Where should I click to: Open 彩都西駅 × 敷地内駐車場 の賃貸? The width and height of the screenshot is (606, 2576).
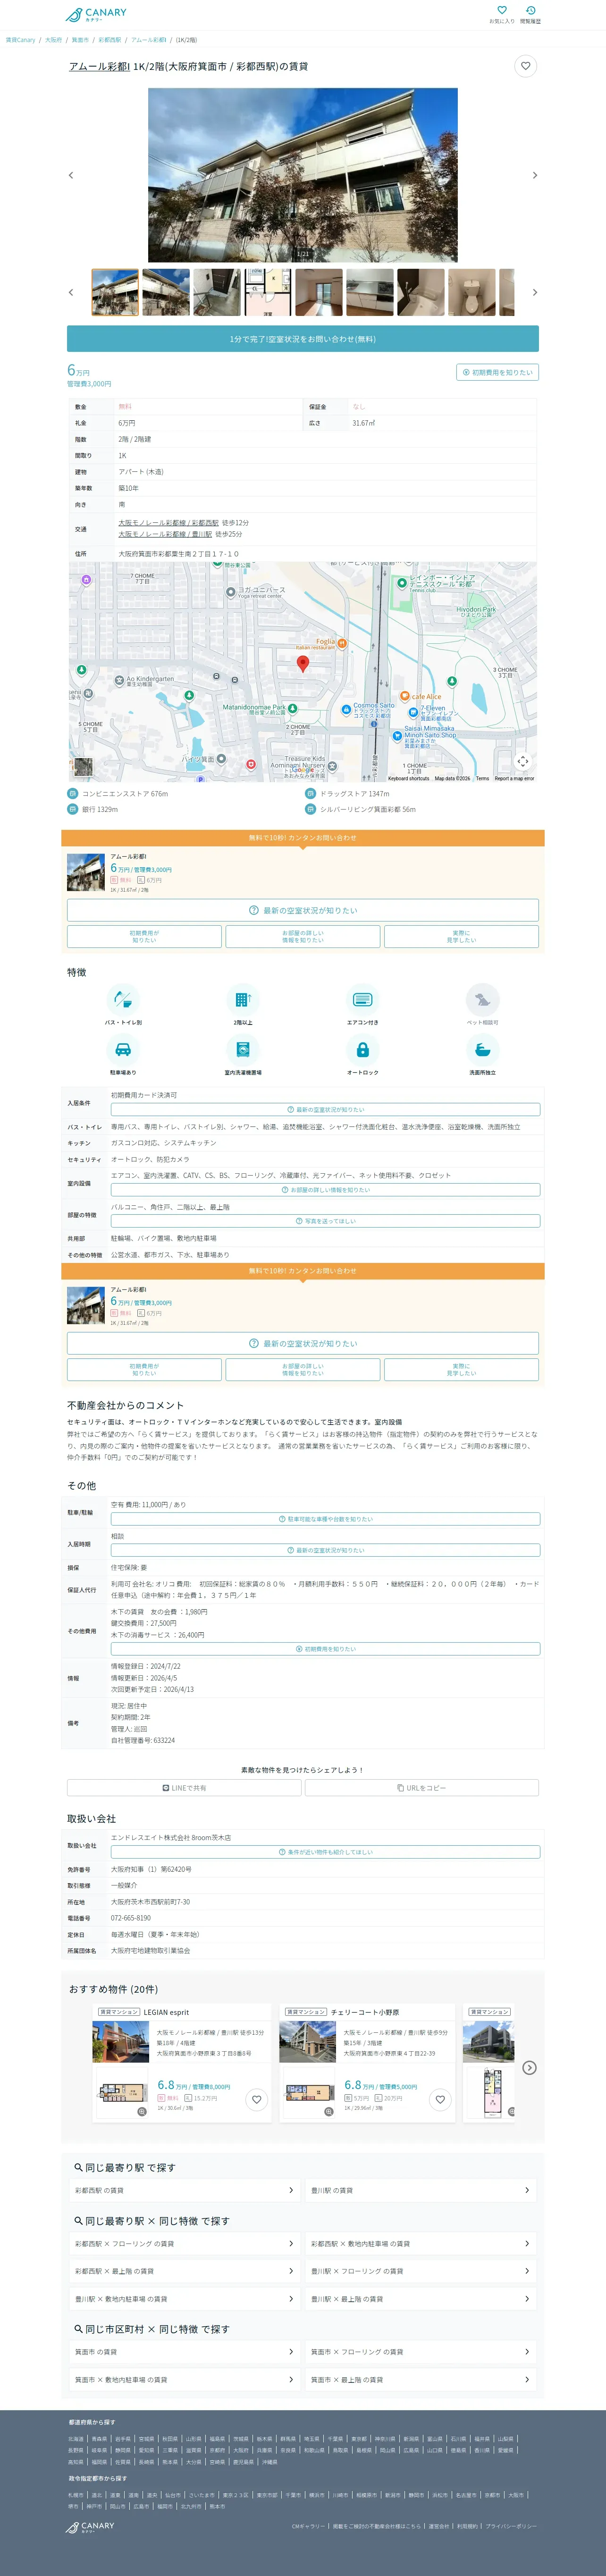(x=421, y=2243)
